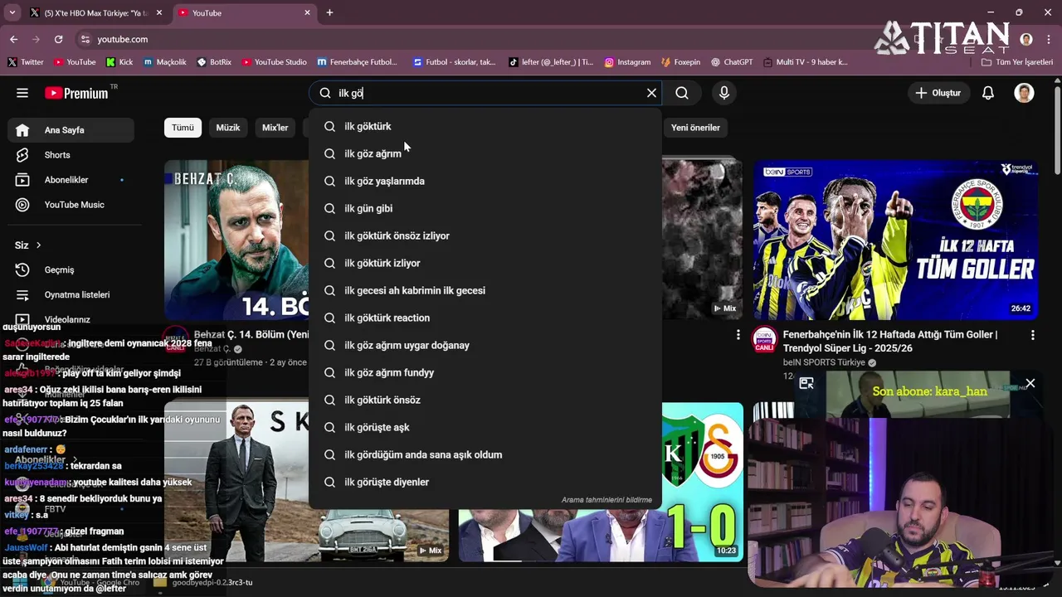
Task: Open Maçkolik bookmark
Action: 164,62
